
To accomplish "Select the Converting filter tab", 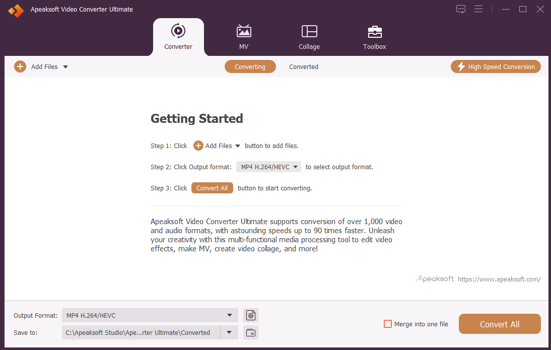I will coord(250,67).
